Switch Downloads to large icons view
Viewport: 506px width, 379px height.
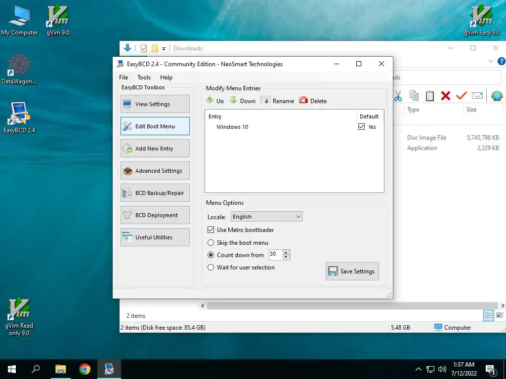(500, 315)
